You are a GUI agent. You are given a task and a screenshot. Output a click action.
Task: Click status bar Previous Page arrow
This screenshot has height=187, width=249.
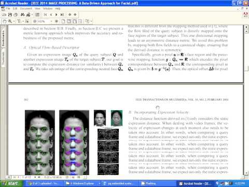click(18, 177)
